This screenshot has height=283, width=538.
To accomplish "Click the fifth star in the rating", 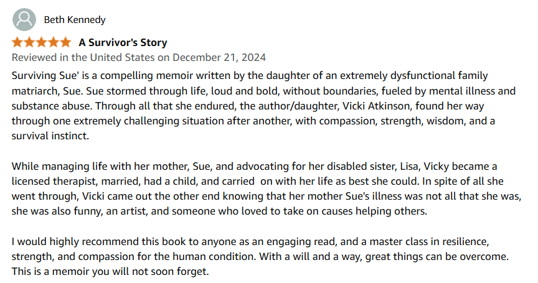I will click(65, 43).
